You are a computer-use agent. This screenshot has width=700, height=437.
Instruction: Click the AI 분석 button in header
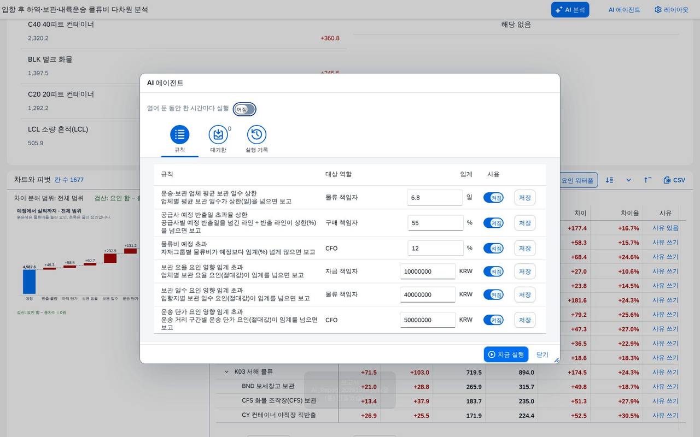[570, 10]
